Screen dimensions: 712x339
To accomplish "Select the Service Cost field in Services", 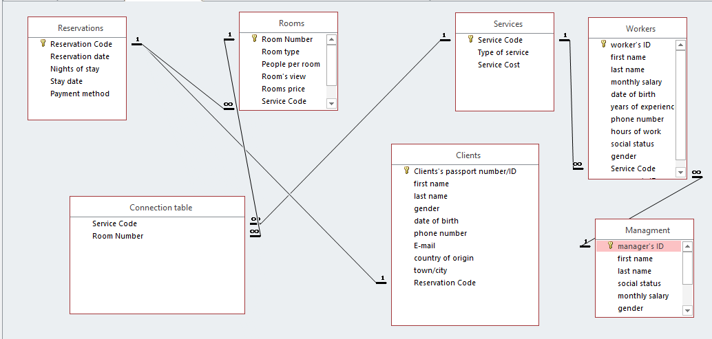I will click(499, 65).
